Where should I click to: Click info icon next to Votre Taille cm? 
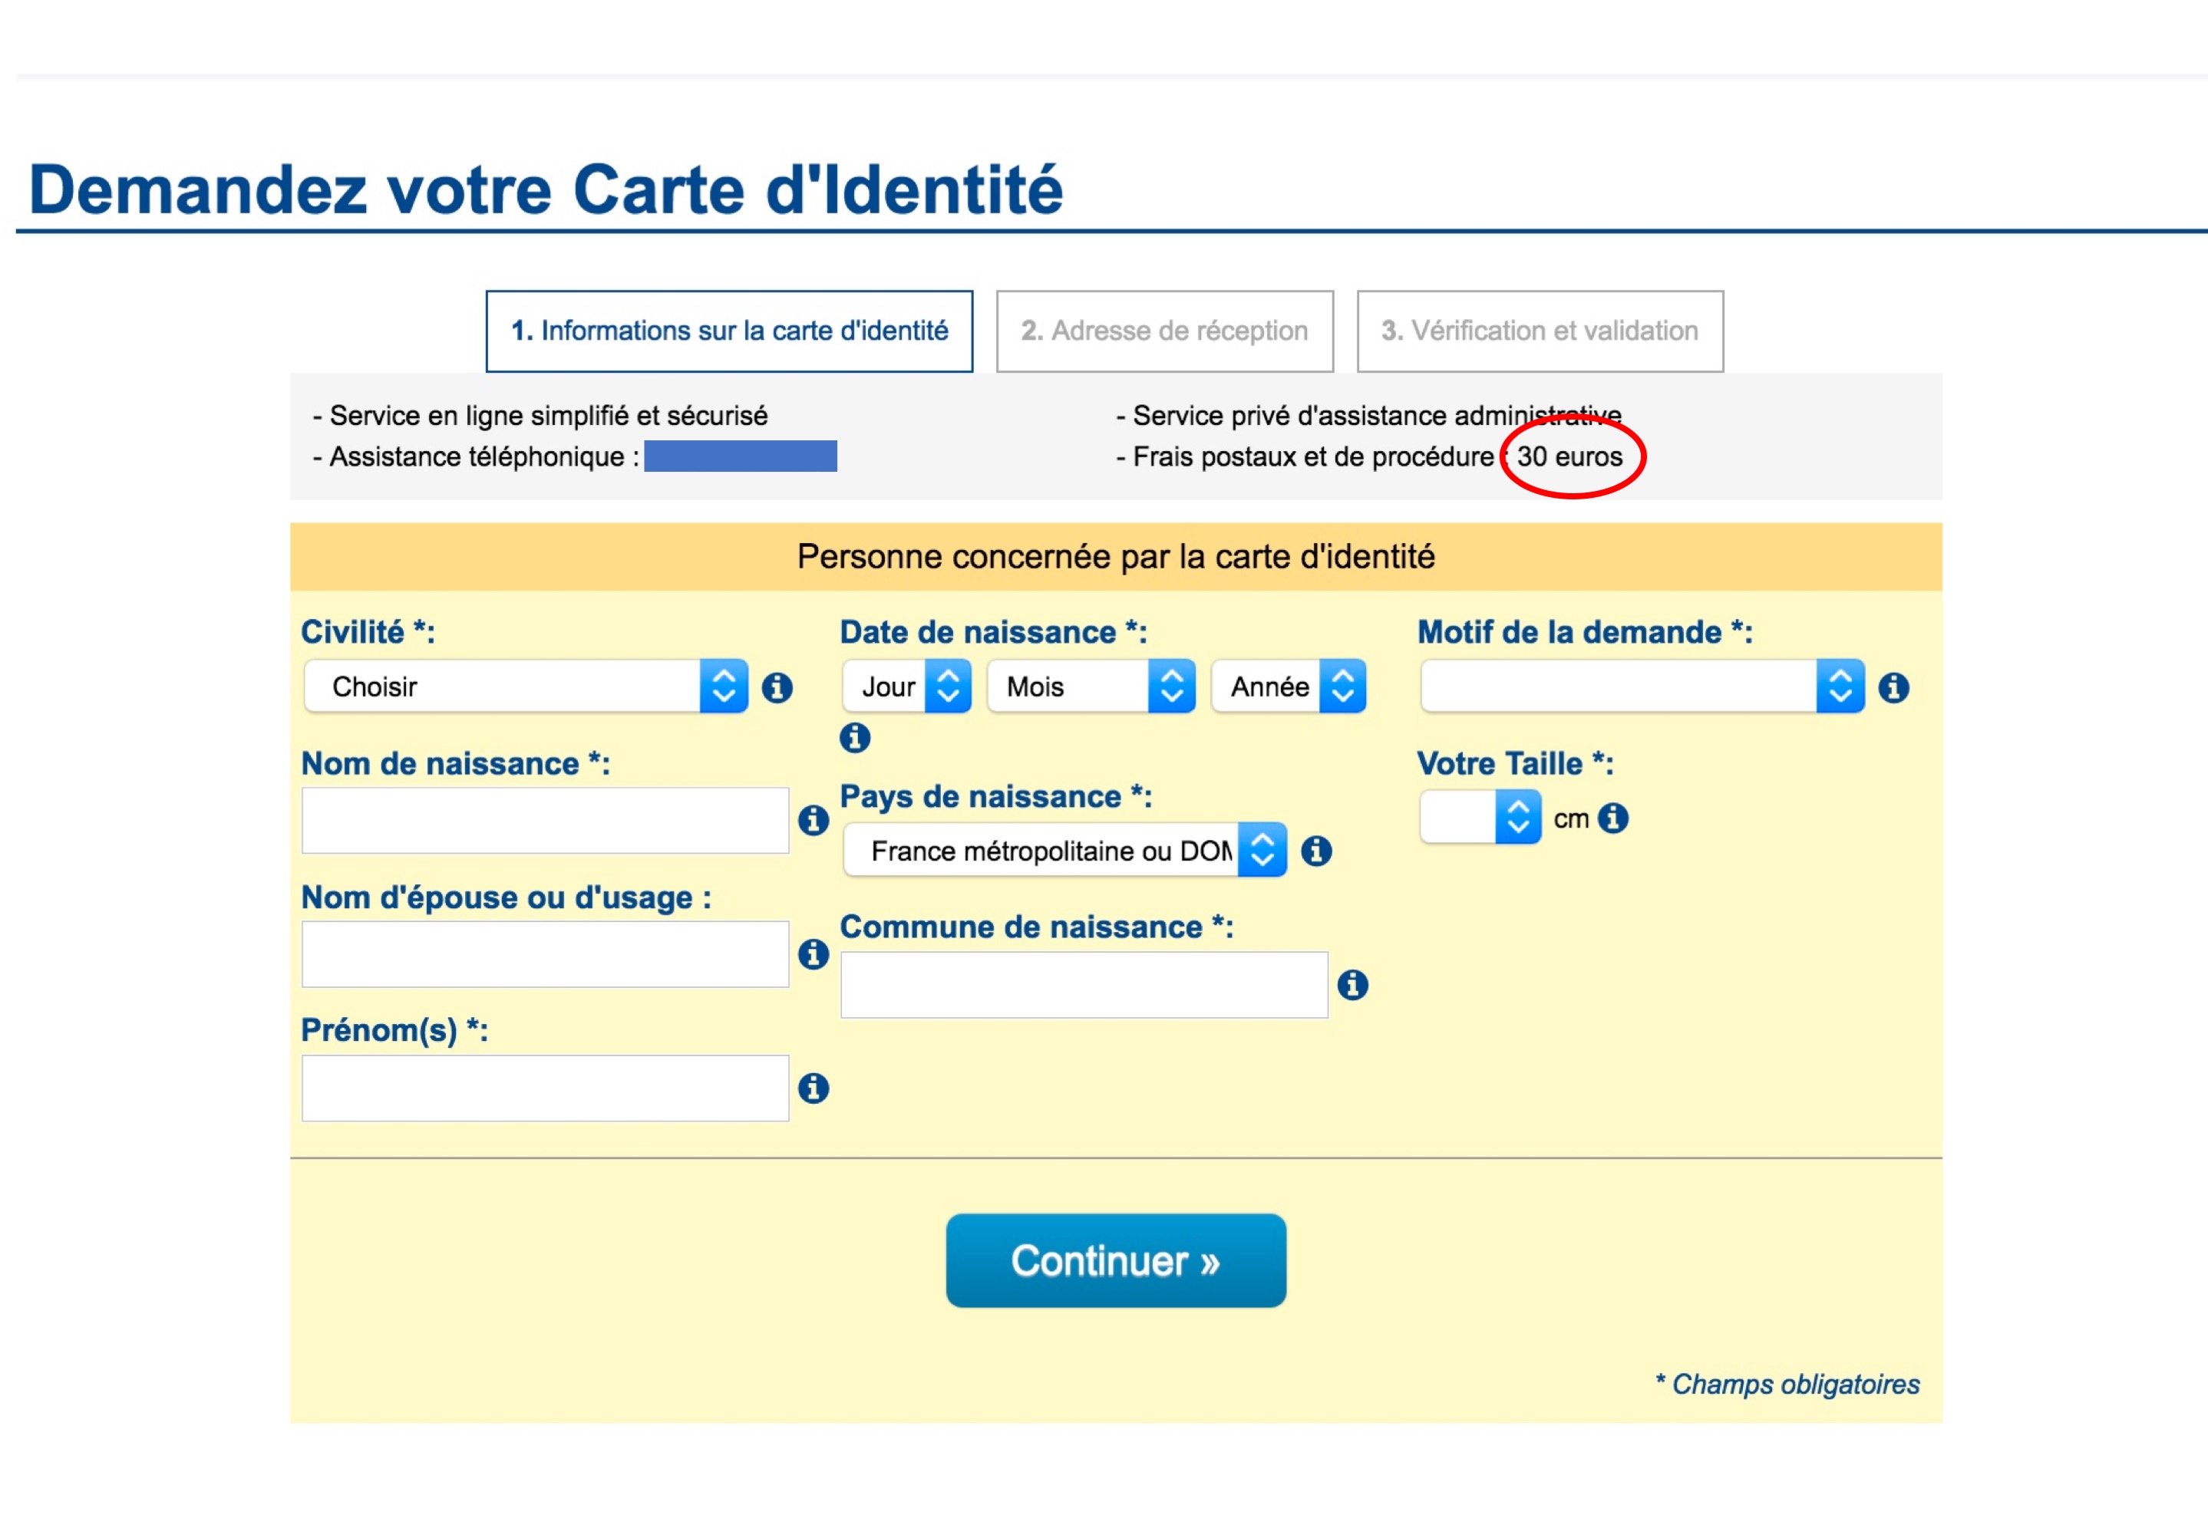click(1613, 818)
